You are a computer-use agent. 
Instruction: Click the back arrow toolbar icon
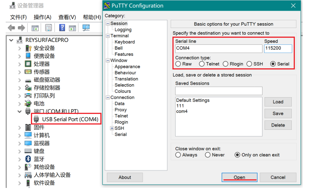pos(11,28)
